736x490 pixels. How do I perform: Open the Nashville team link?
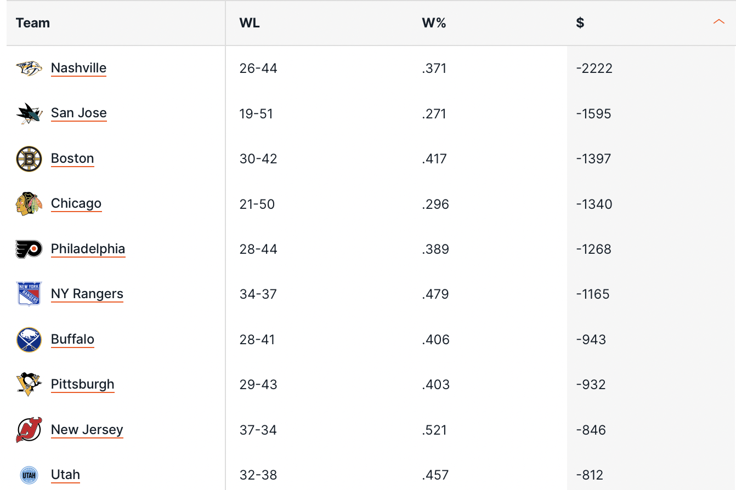tap(78, 68)
